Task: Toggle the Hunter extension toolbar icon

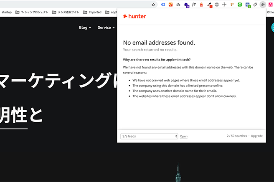Action: point(263,5)
